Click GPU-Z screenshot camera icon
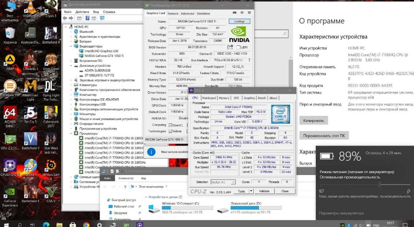The image size is (414, 227). coord(235,13)
